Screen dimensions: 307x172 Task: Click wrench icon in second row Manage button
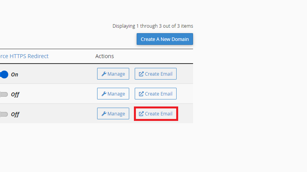[x=104, y=94]
